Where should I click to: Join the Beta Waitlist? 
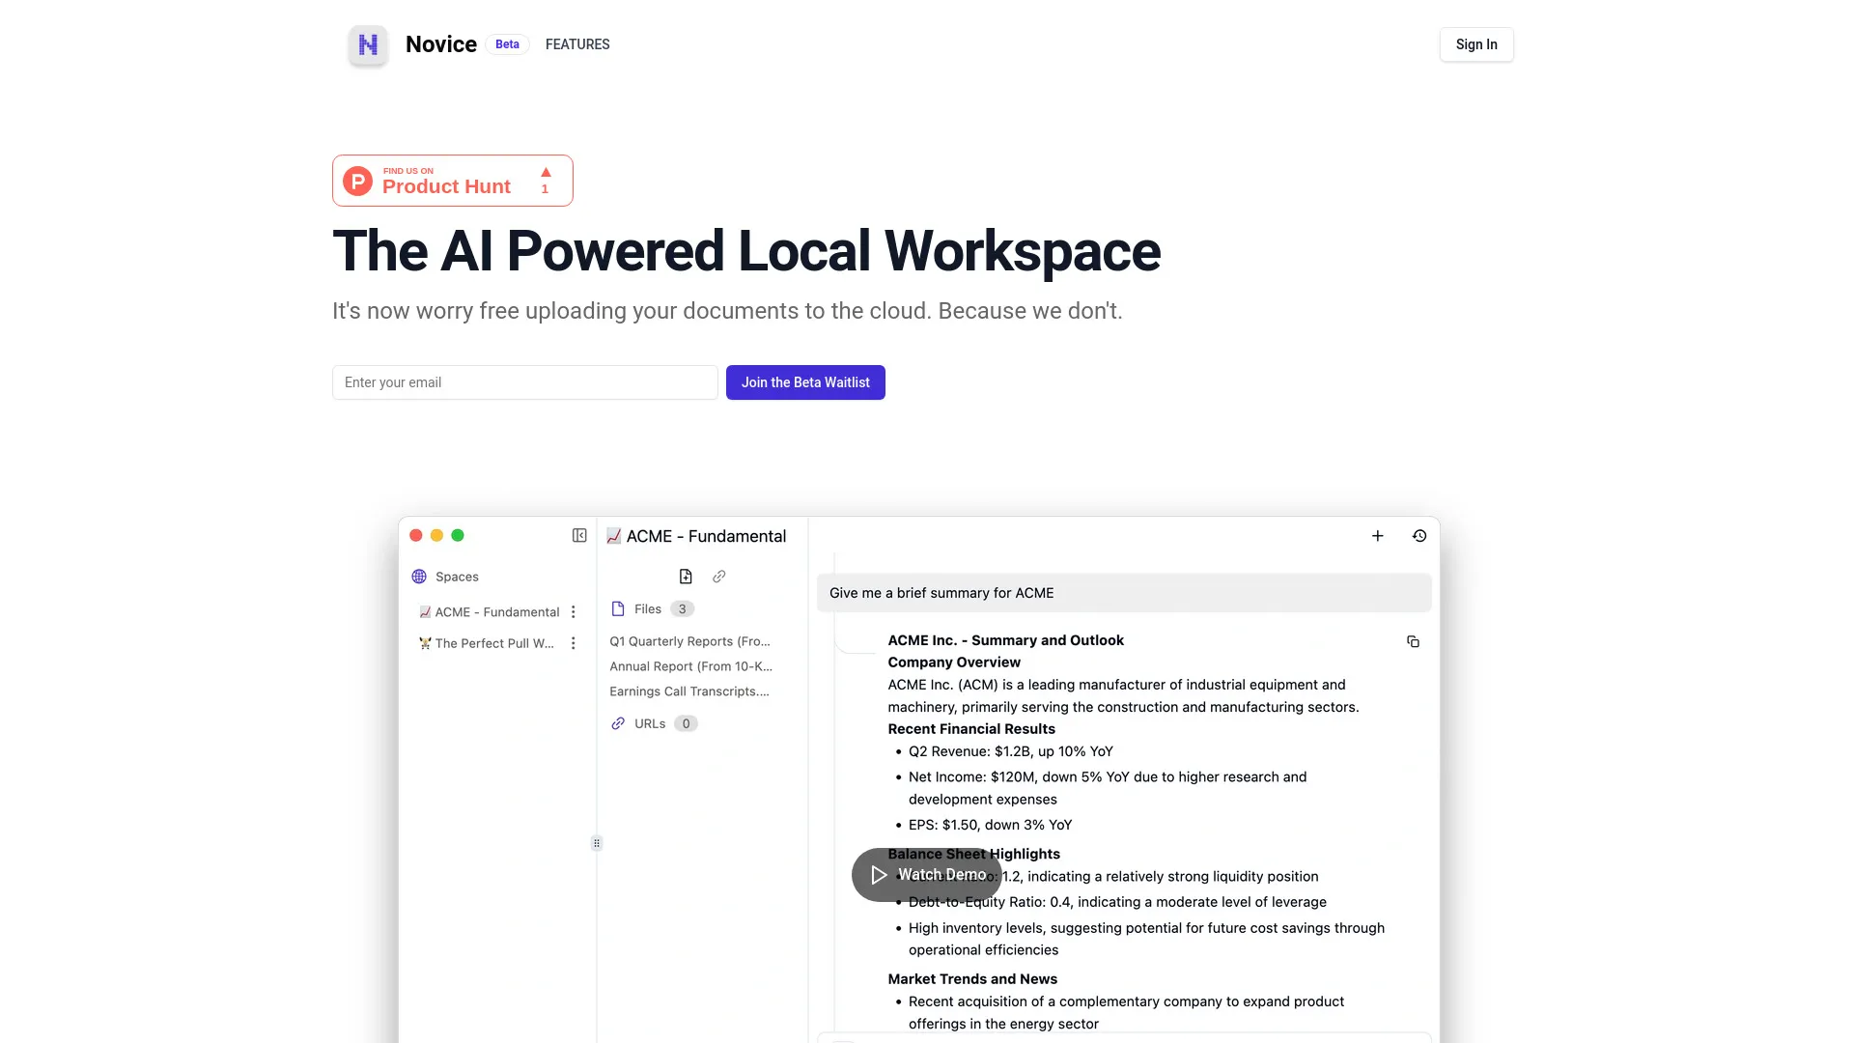[x=804, y=381]
